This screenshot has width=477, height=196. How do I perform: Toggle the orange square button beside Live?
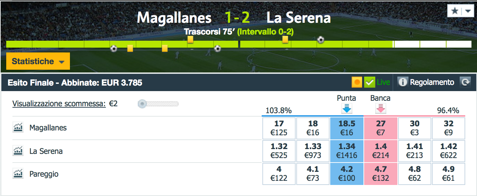pos(357,82)
